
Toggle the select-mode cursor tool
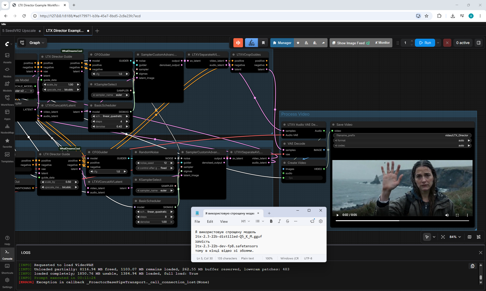427,237
